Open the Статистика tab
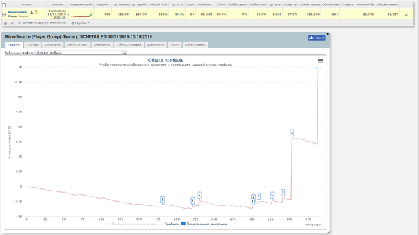 [102, 45]
